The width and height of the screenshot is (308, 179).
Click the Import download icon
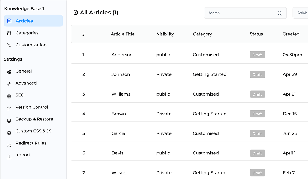tap(9, 157)
